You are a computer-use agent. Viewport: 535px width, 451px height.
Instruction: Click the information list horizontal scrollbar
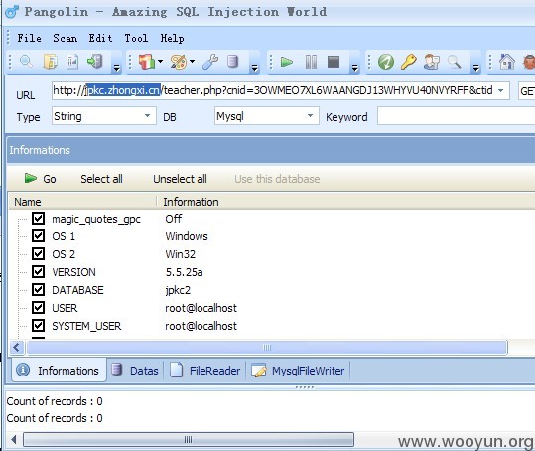[x=267, y=348]
